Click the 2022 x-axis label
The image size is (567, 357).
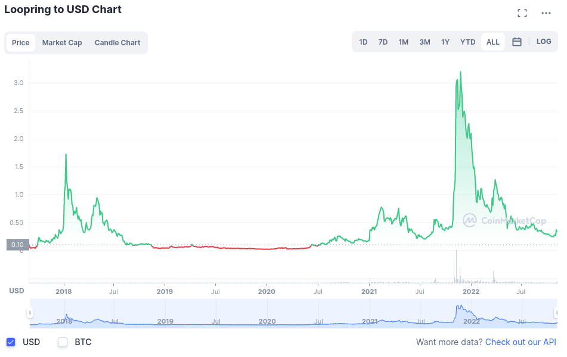[471, 292]
